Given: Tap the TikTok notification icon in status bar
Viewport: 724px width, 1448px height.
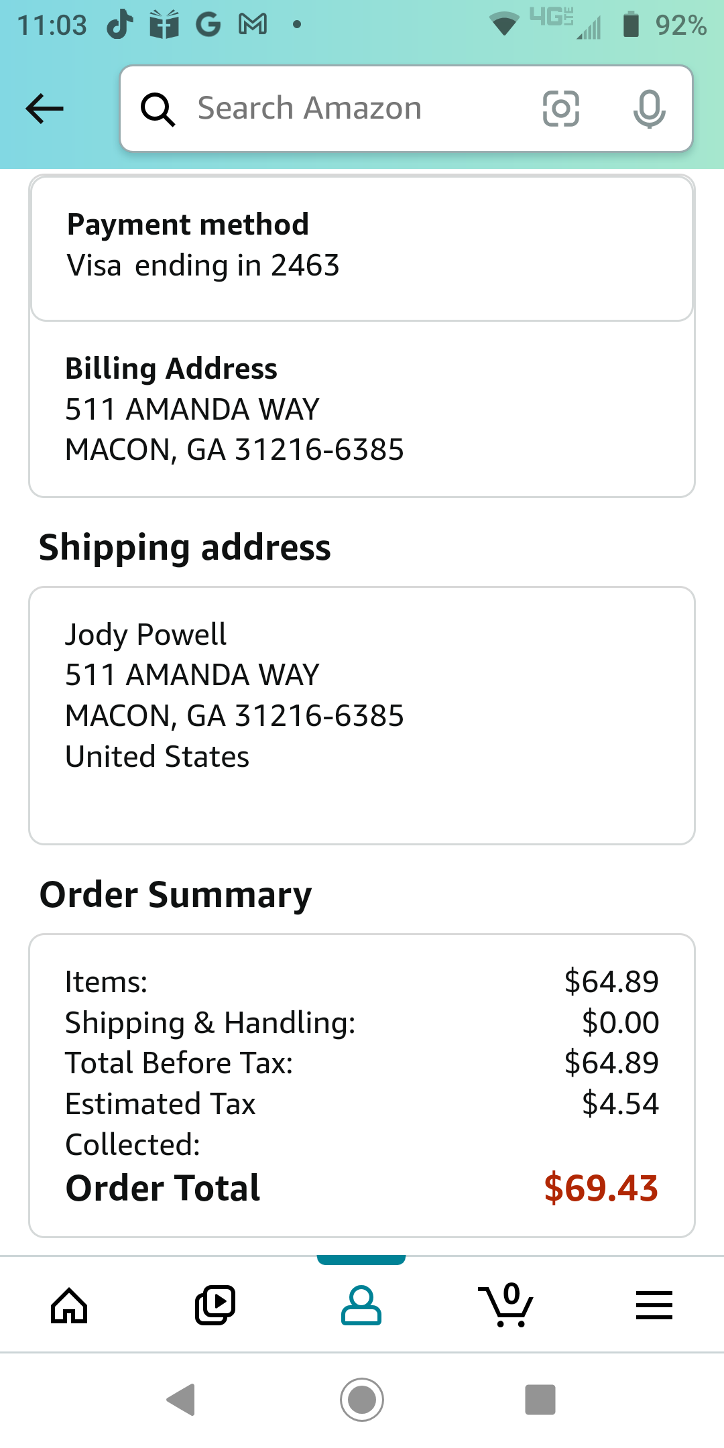Looking at the screenshot, I should pos(121,25).
